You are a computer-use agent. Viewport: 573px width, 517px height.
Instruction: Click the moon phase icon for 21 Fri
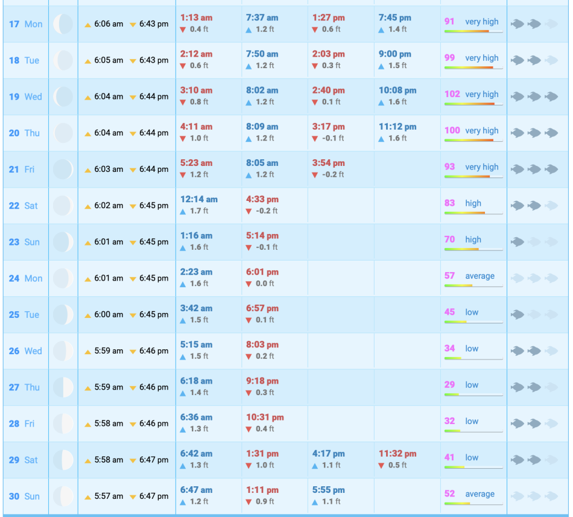63,170
